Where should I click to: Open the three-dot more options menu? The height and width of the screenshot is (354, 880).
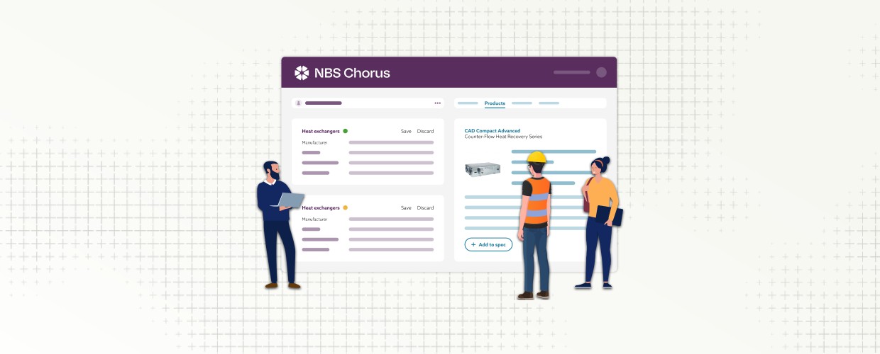(x=437, y=103)
